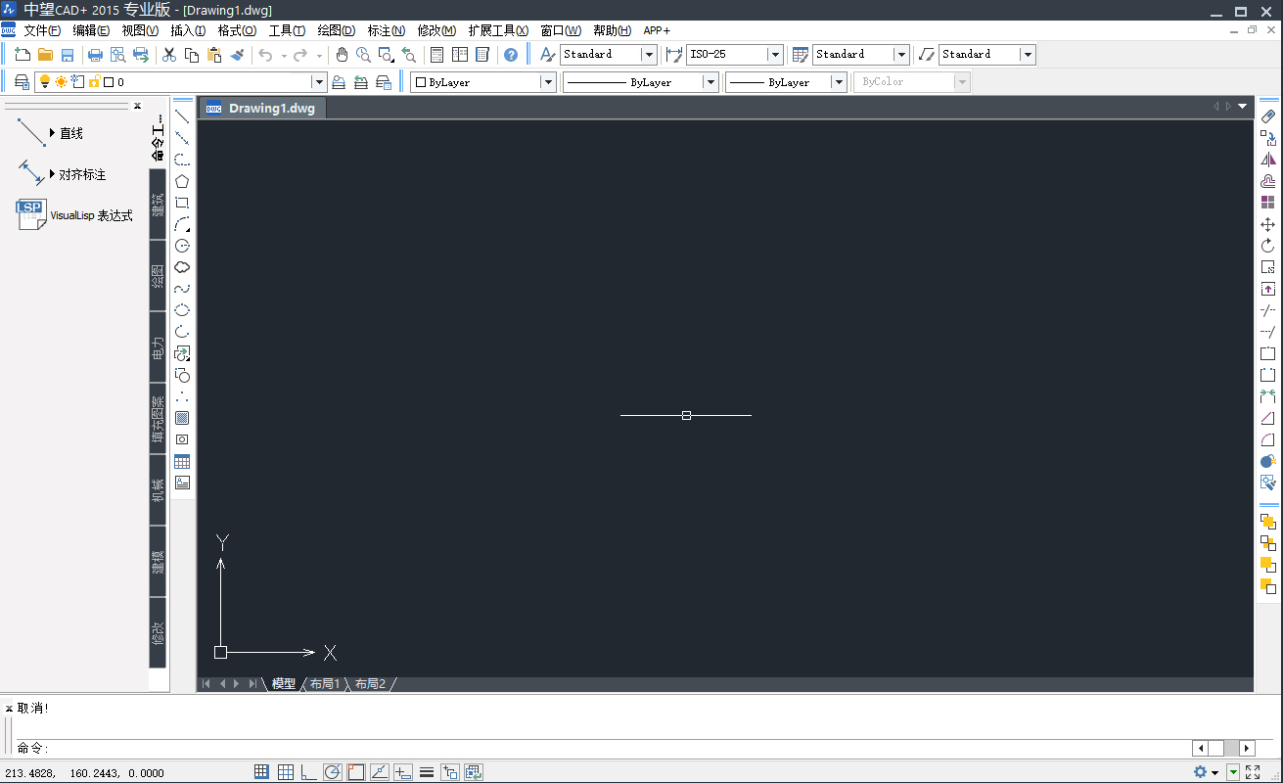Select the Revision Cloud tool

(x=182, y=266)
